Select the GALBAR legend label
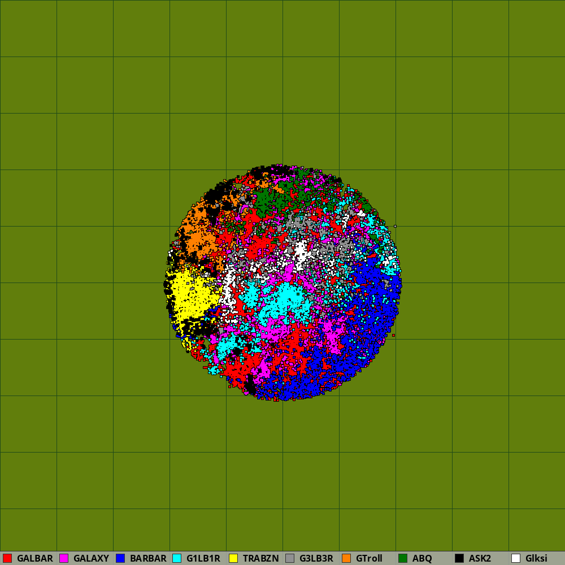Screen dimensions: 565x565 click(x=35, y=558)
